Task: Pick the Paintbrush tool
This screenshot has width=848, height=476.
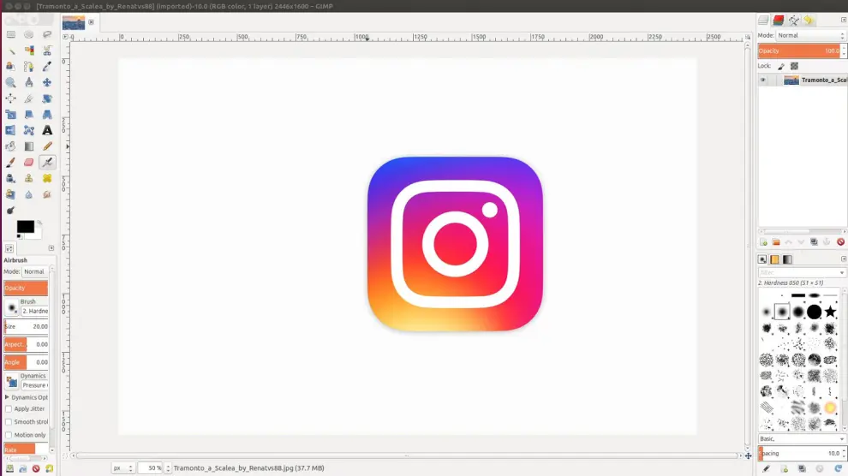Action: [11, 163]
